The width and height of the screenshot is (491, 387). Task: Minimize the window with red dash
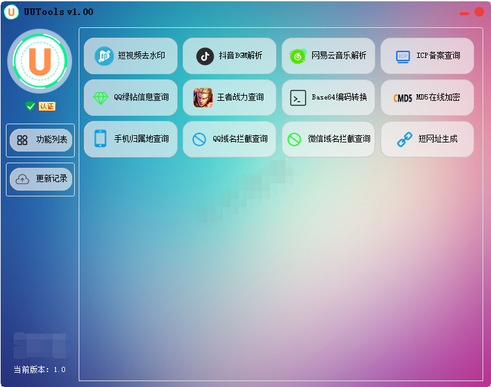click(x=464, y=14)
